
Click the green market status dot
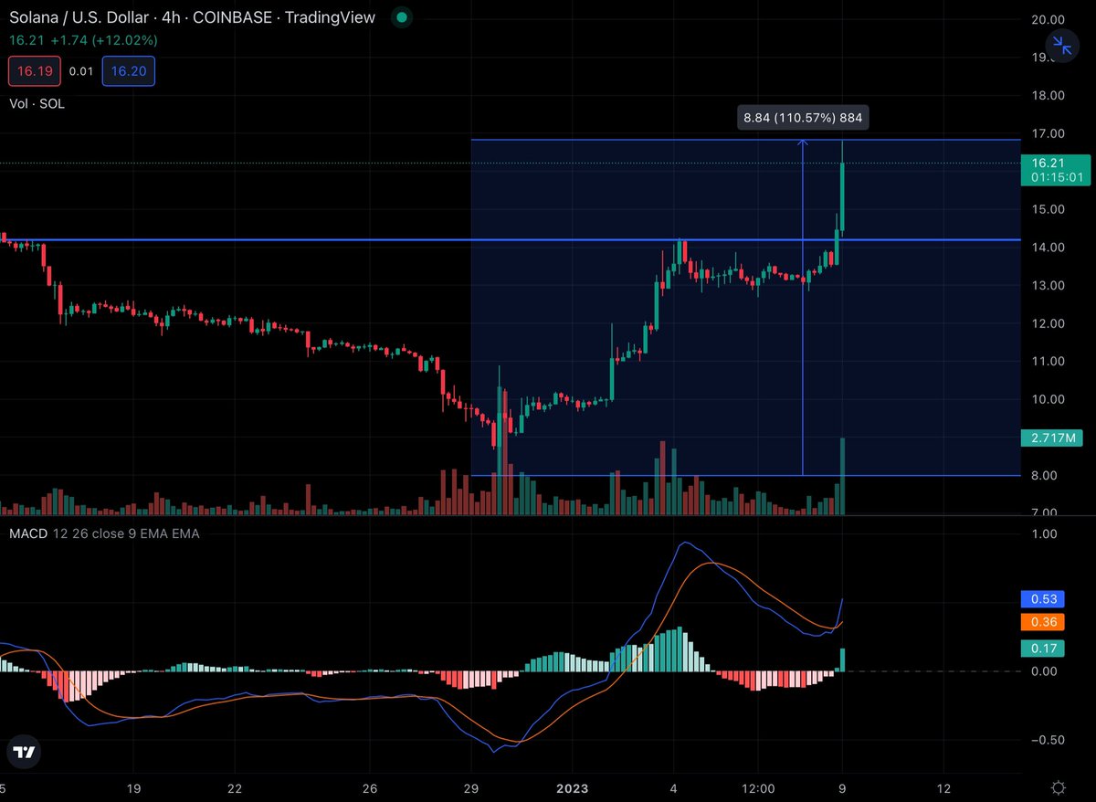[x=400, y=17]
